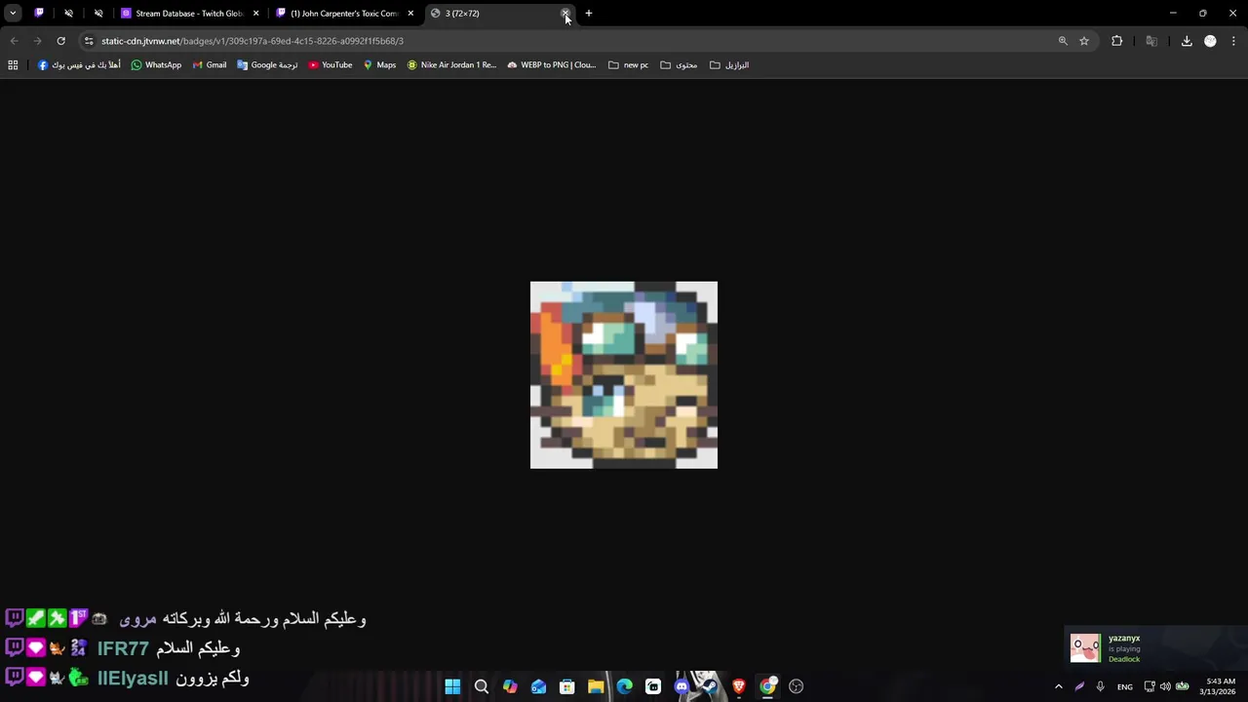Expand the البرازيل bookmark folder

tap(729, 65)
